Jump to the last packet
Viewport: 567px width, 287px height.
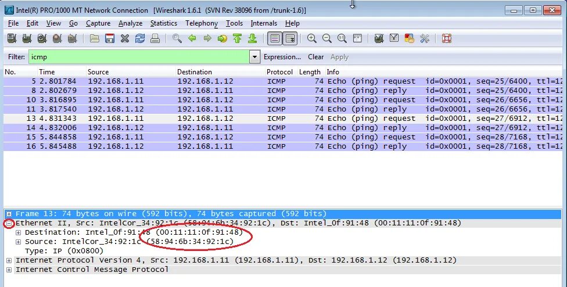252,38
